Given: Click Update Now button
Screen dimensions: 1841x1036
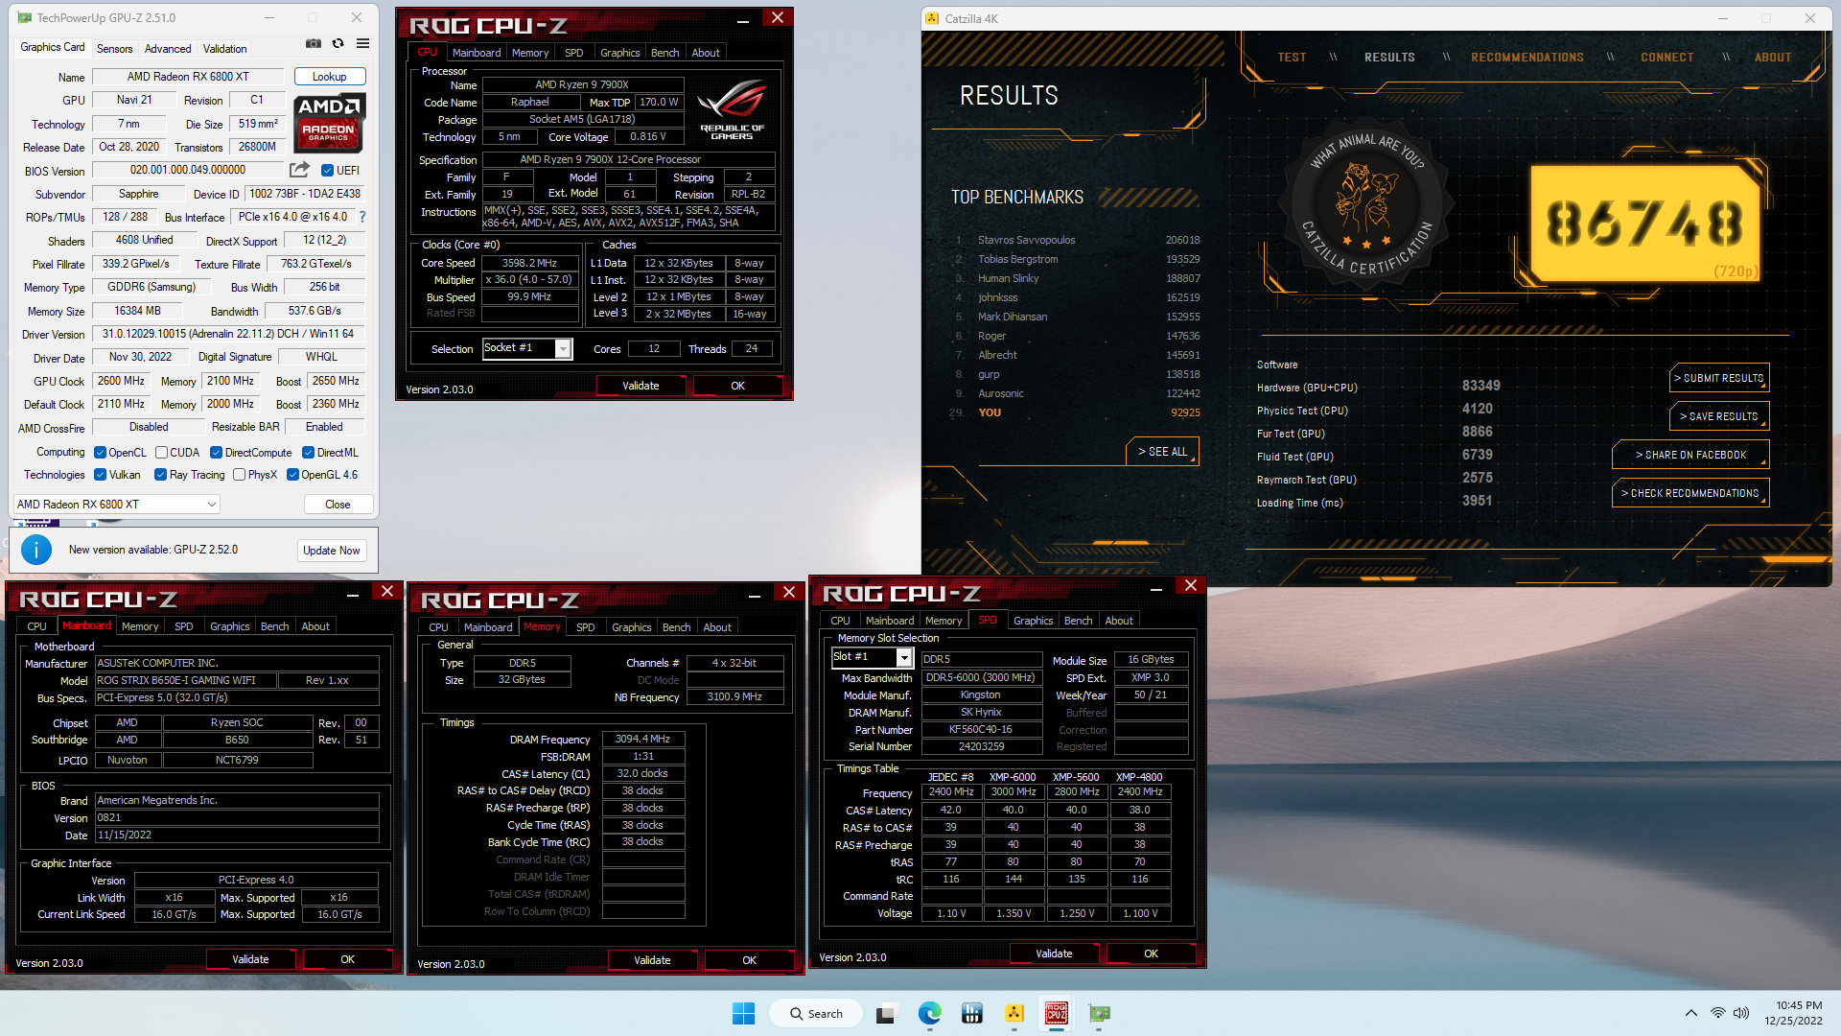Looking at the screenshot, I should pyautogui.click(x=332, y=551).
